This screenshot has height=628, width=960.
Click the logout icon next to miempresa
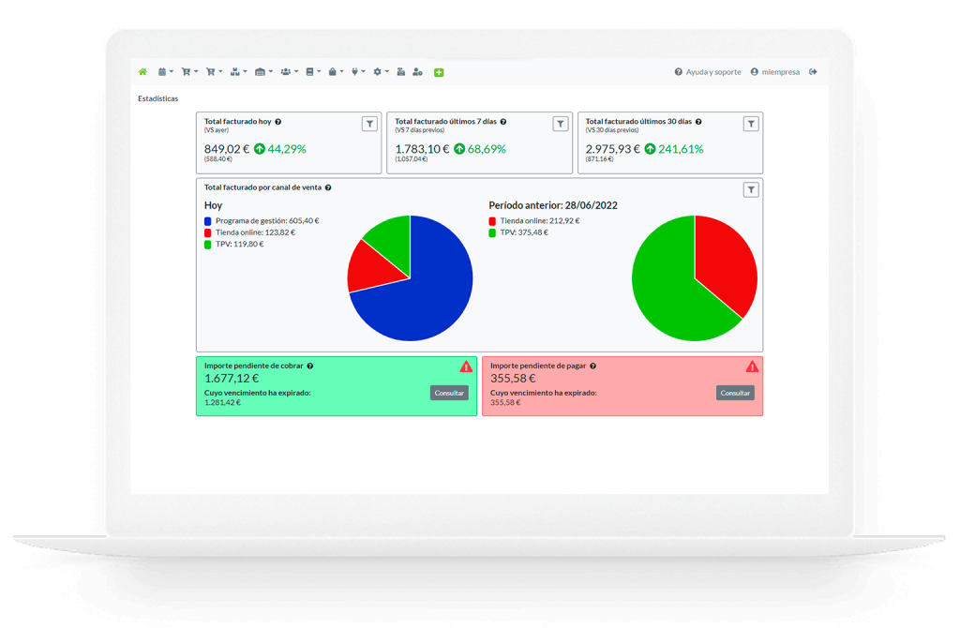pos(813,72)
